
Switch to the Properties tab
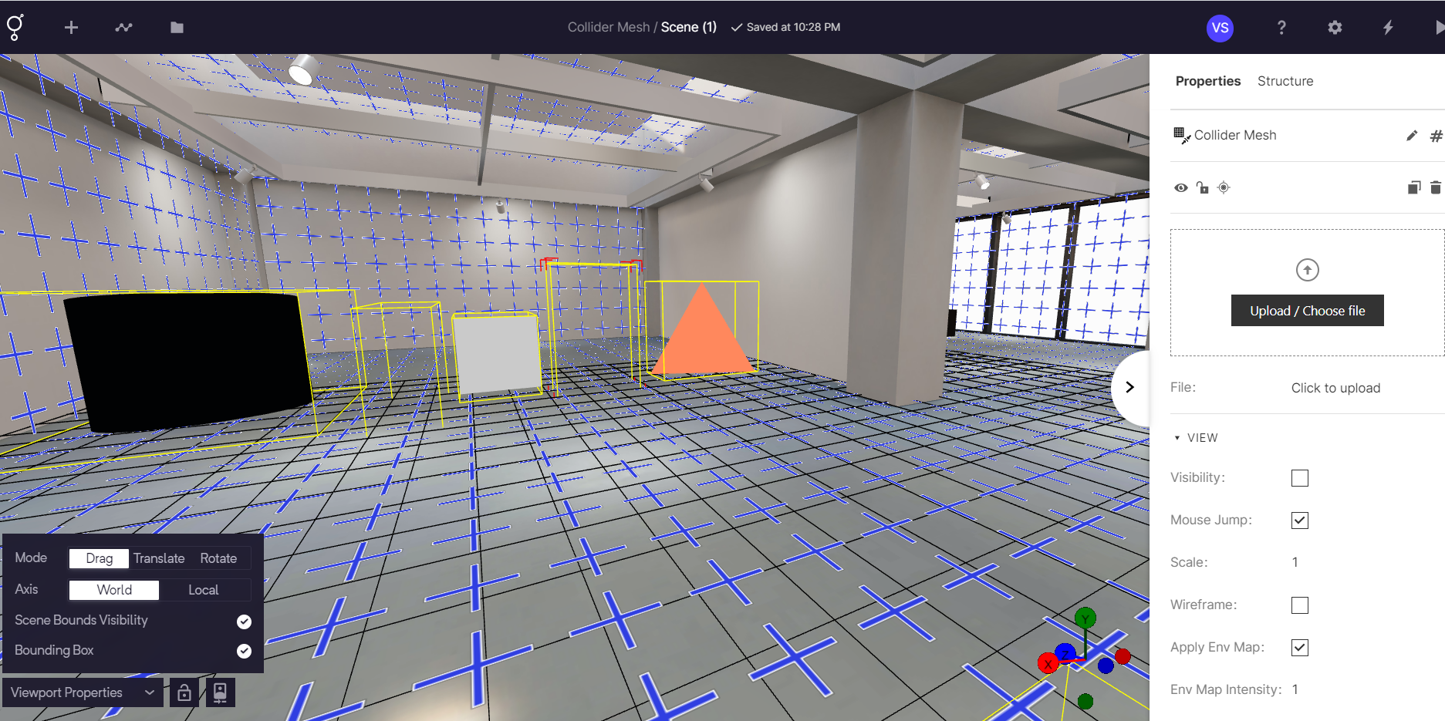coord(1208,81)
